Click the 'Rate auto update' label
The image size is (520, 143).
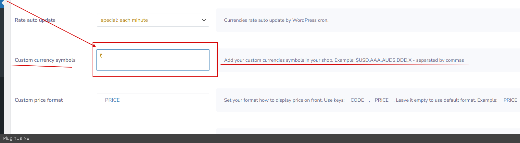coord(35,20)
